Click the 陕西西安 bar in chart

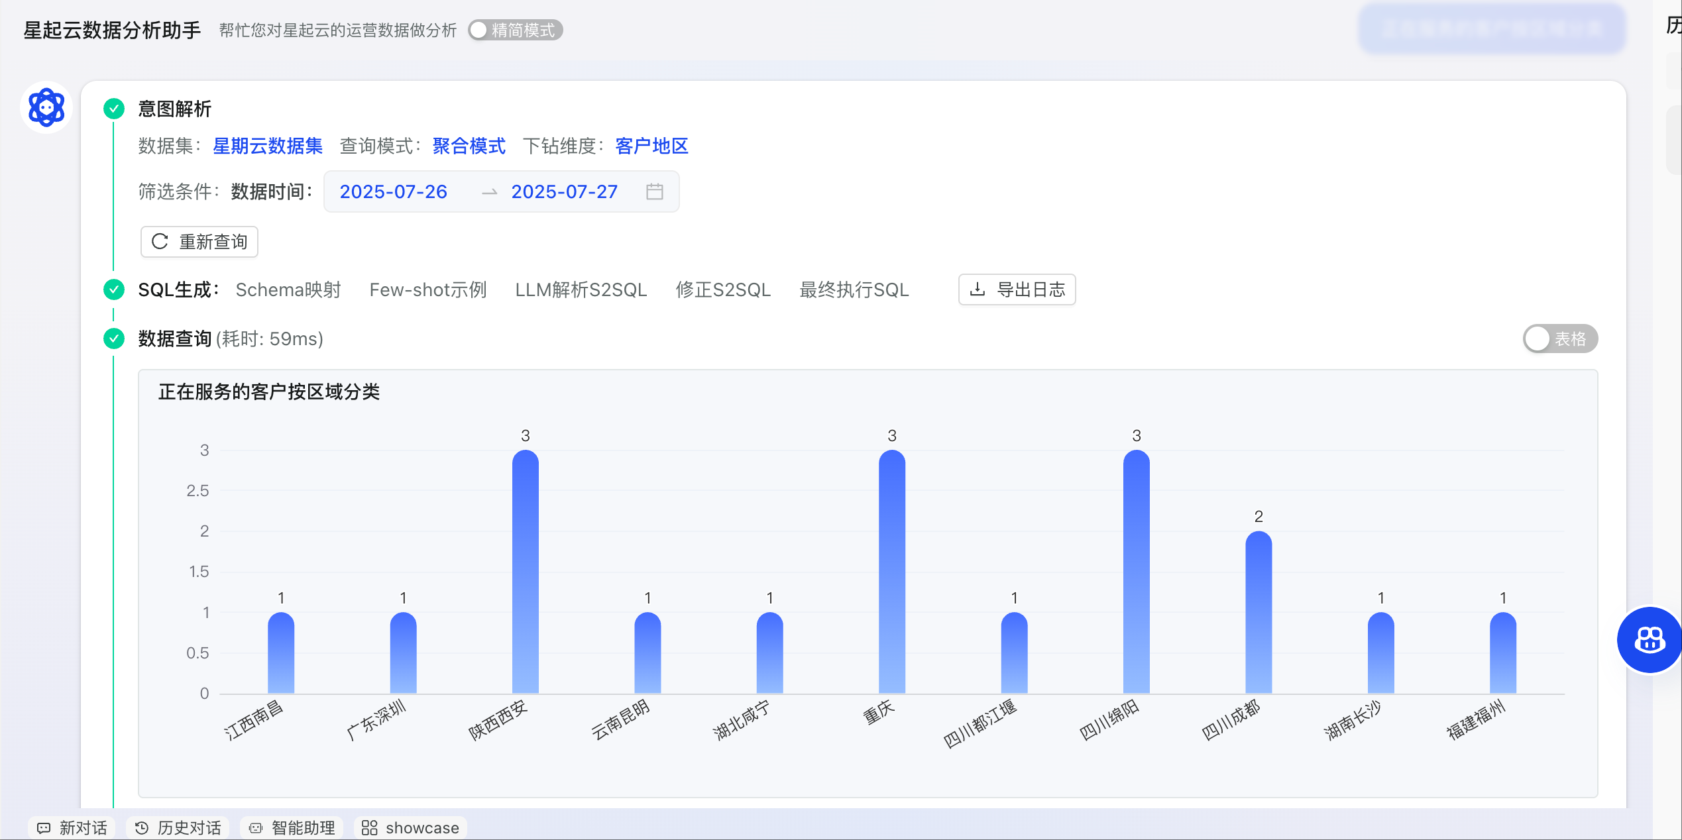(525, 571)
